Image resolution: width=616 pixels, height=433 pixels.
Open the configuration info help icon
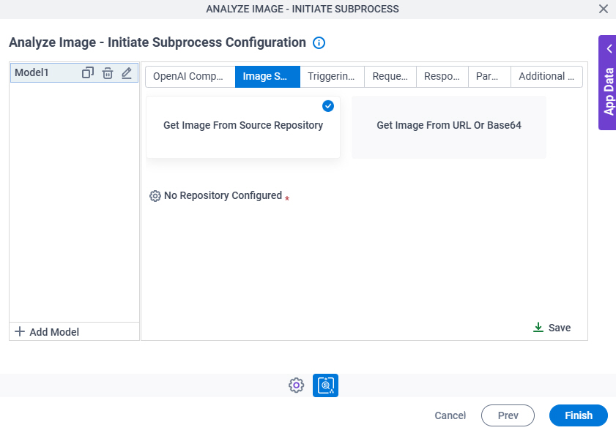(319, 42)
